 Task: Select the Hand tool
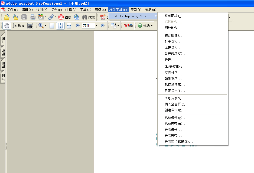pos(6,25)
